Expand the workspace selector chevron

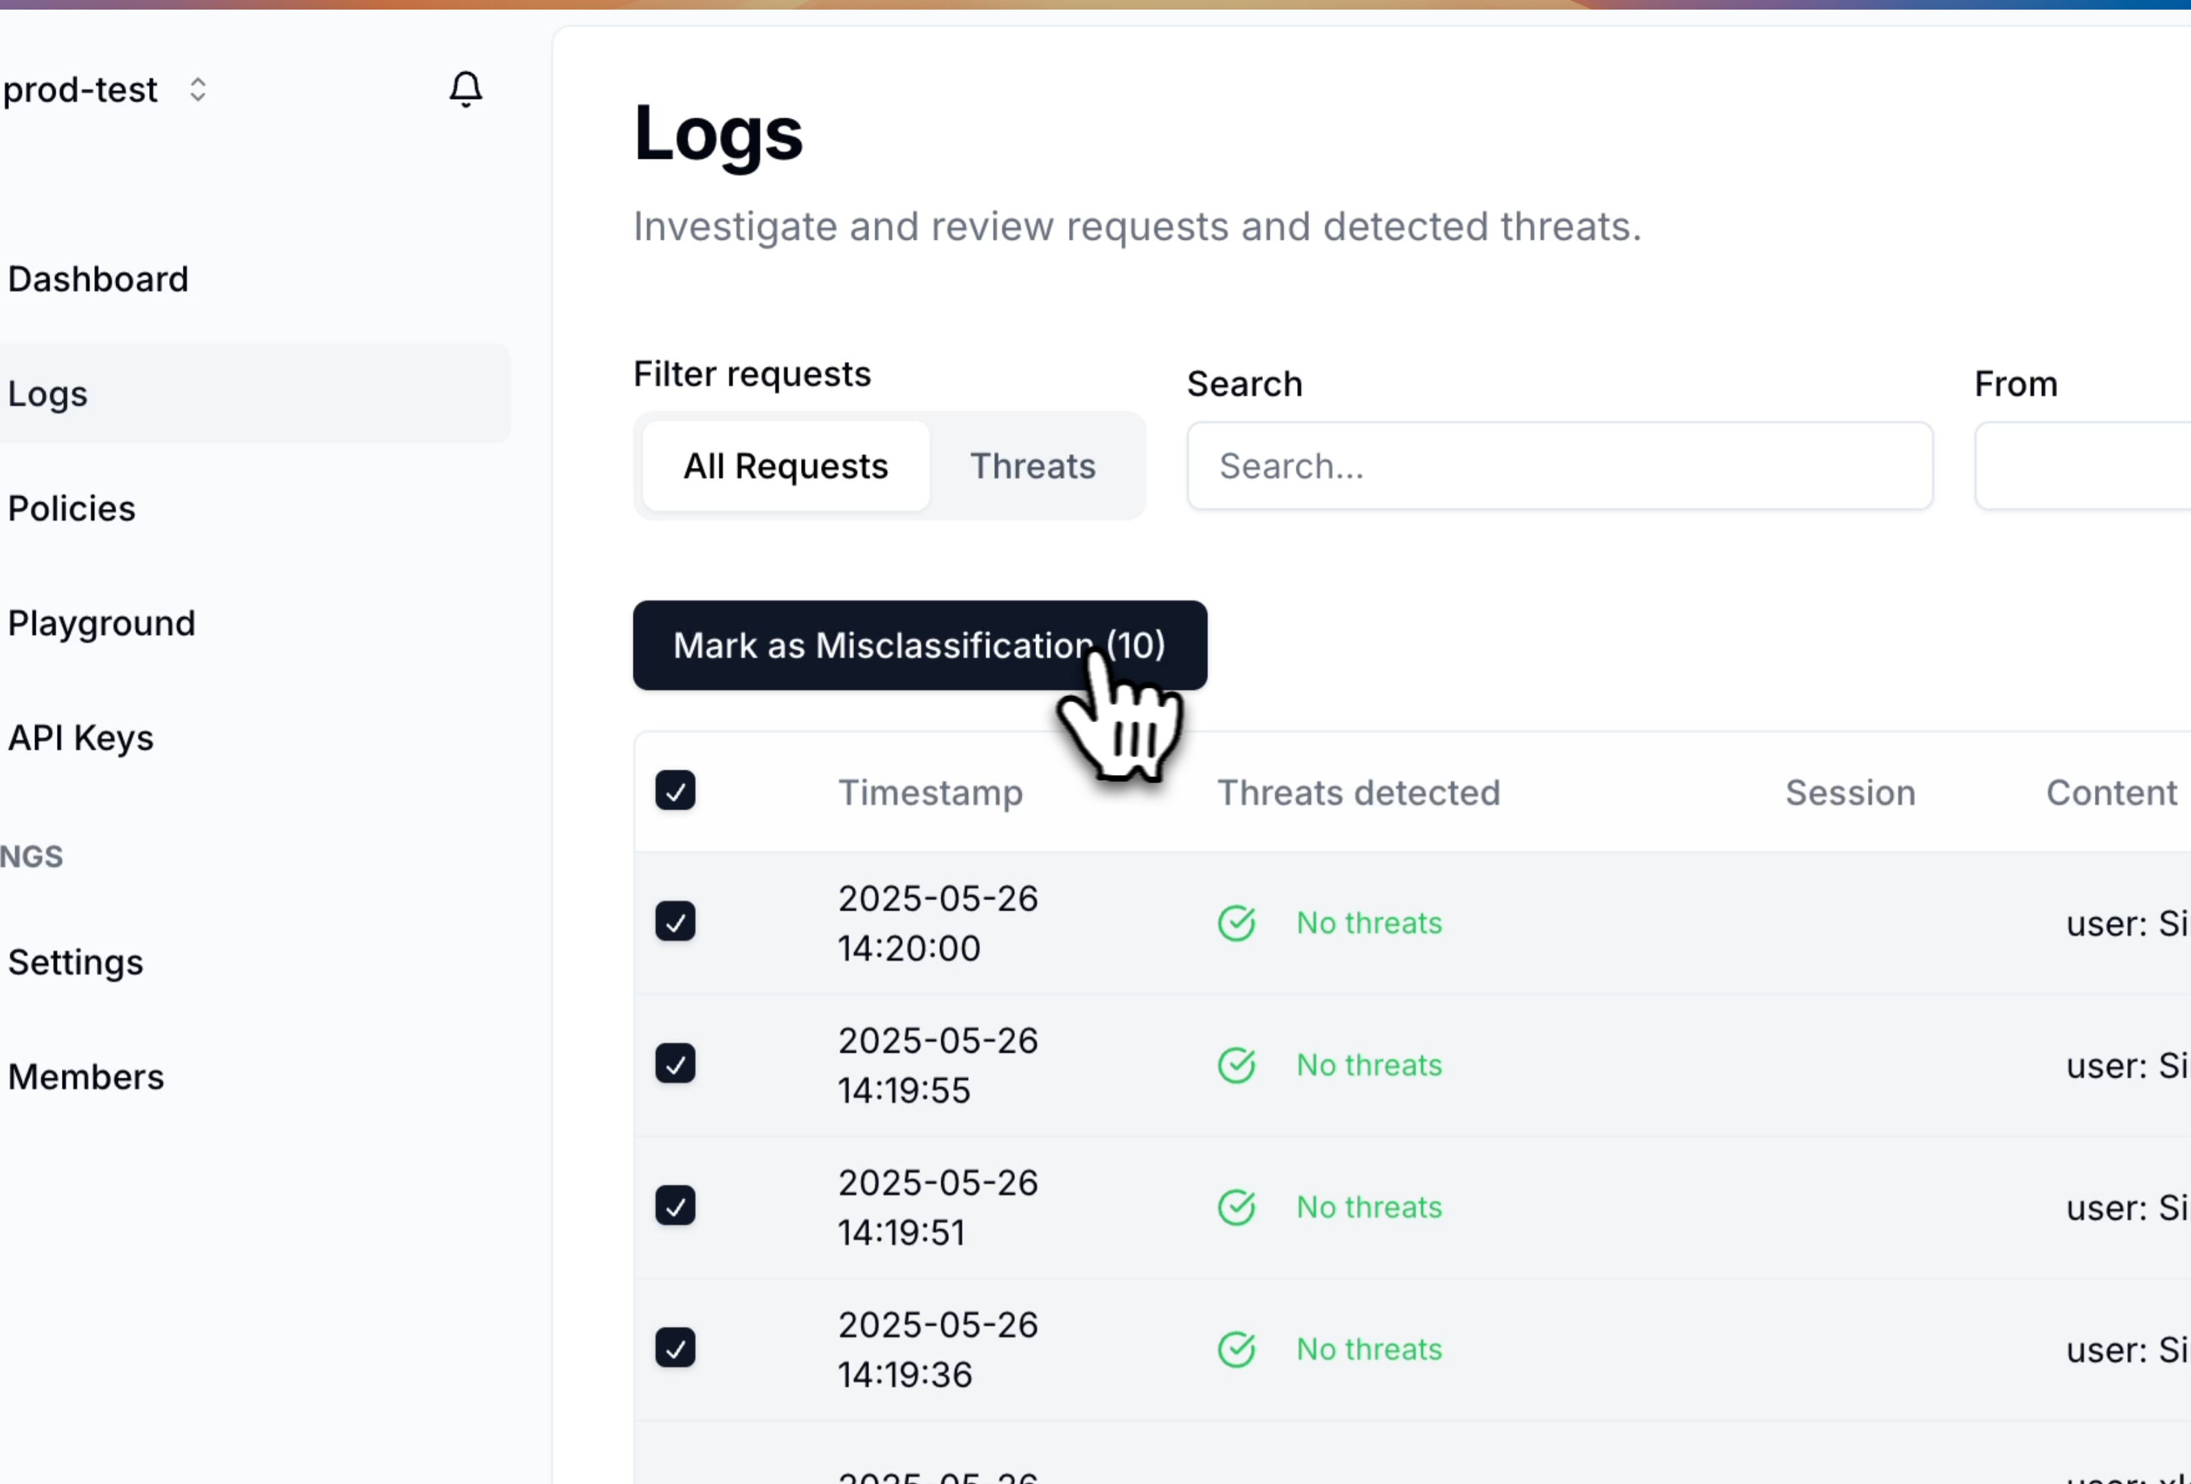click(198, 89)
